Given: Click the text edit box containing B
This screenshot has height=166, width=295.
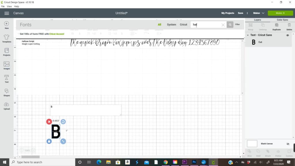Looking at the screenshot, I should point(86,110).
